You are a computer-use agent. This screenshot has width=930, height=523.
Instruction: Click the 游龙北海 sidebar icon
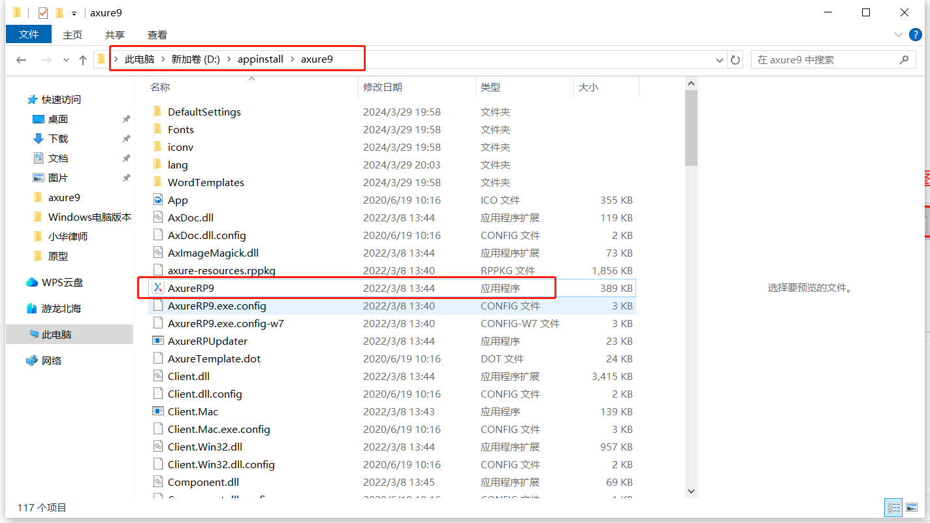(32, 308)
